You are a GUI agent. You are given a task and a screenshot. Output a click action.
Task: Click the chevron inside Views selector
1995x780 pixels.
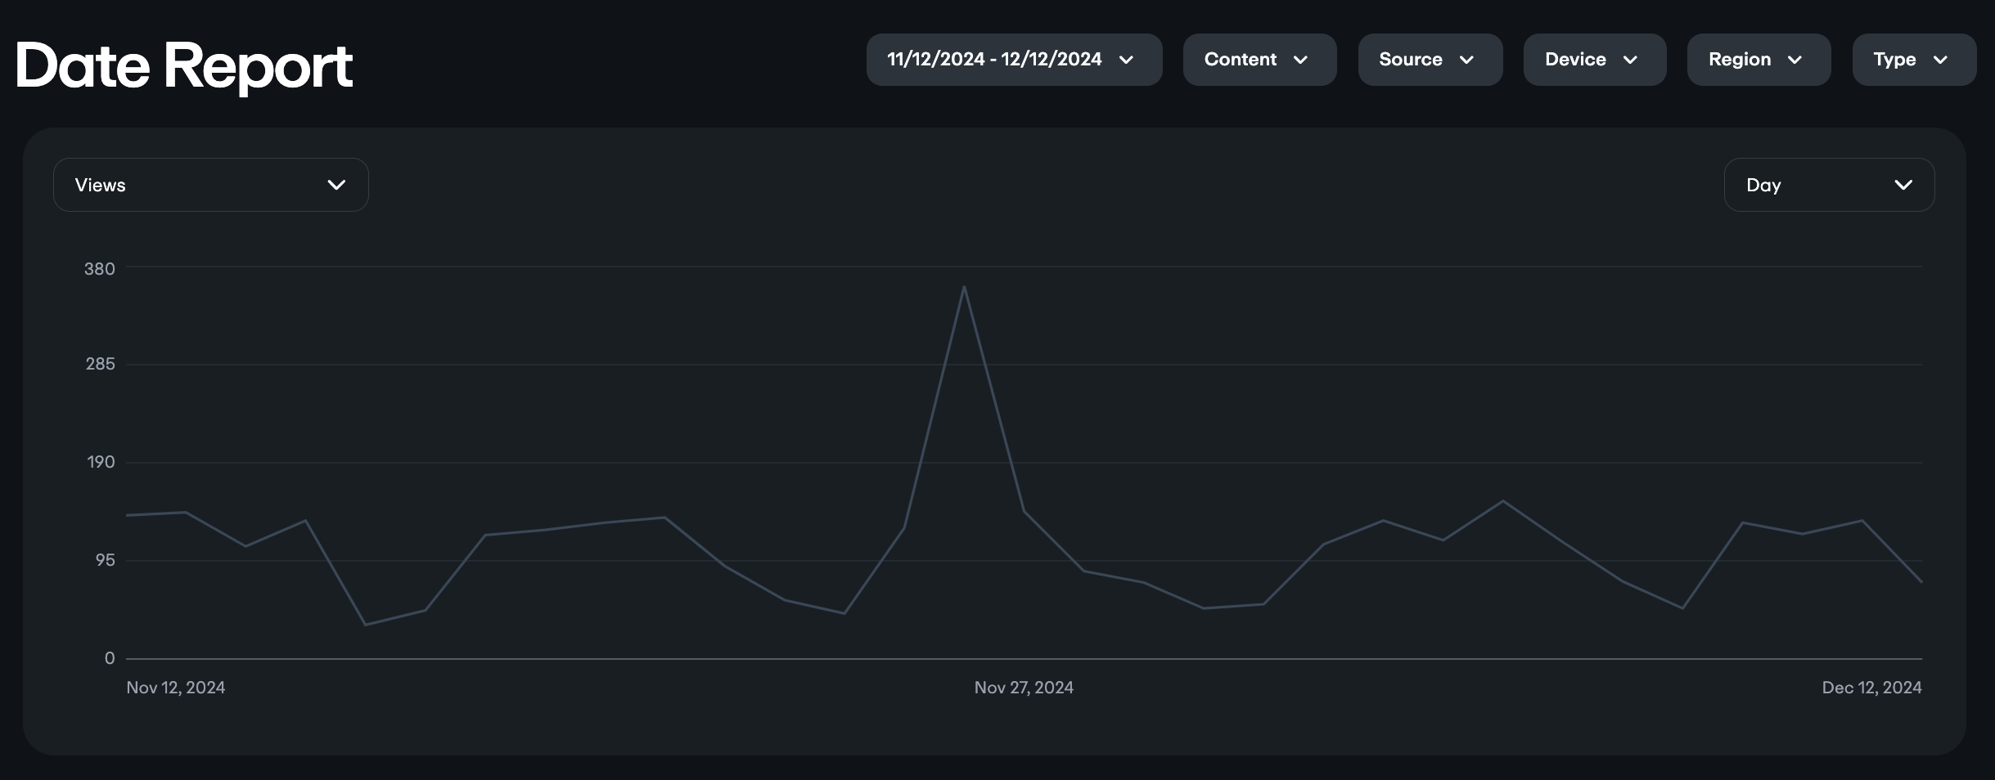pos(336,185)
